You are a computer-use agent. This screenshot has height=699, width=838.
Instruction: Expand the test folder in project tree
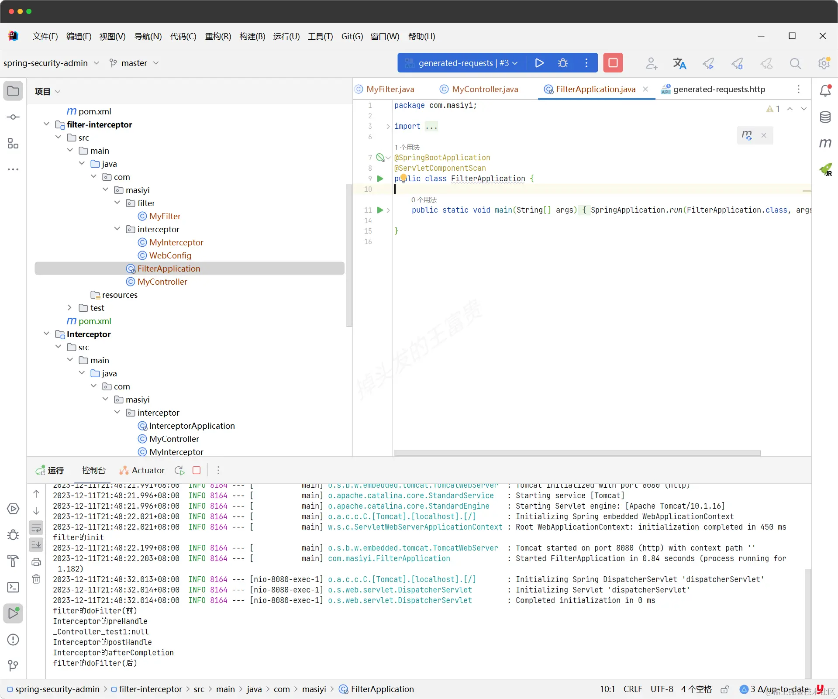tap(69, 308)
